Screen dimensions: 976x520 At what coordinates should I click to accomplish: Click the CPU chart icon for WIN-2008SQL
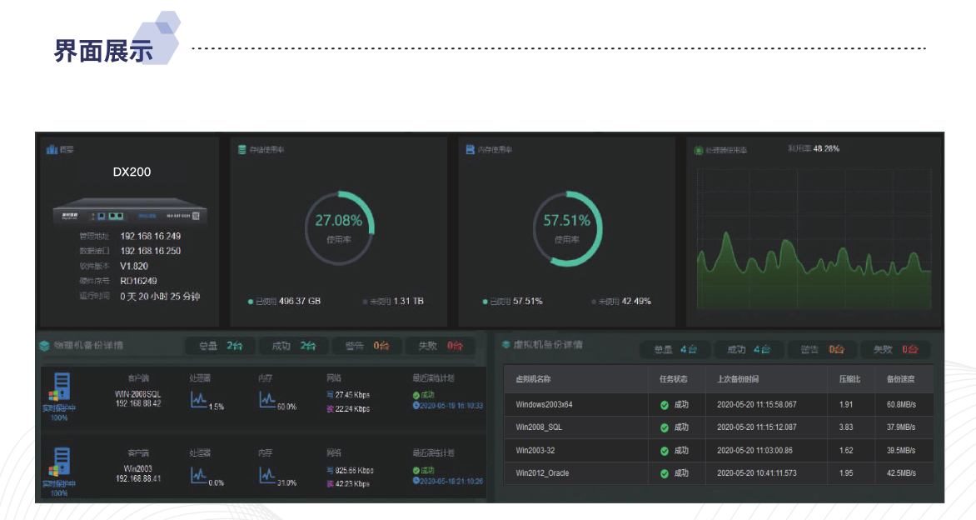click(x=198, y=400)
